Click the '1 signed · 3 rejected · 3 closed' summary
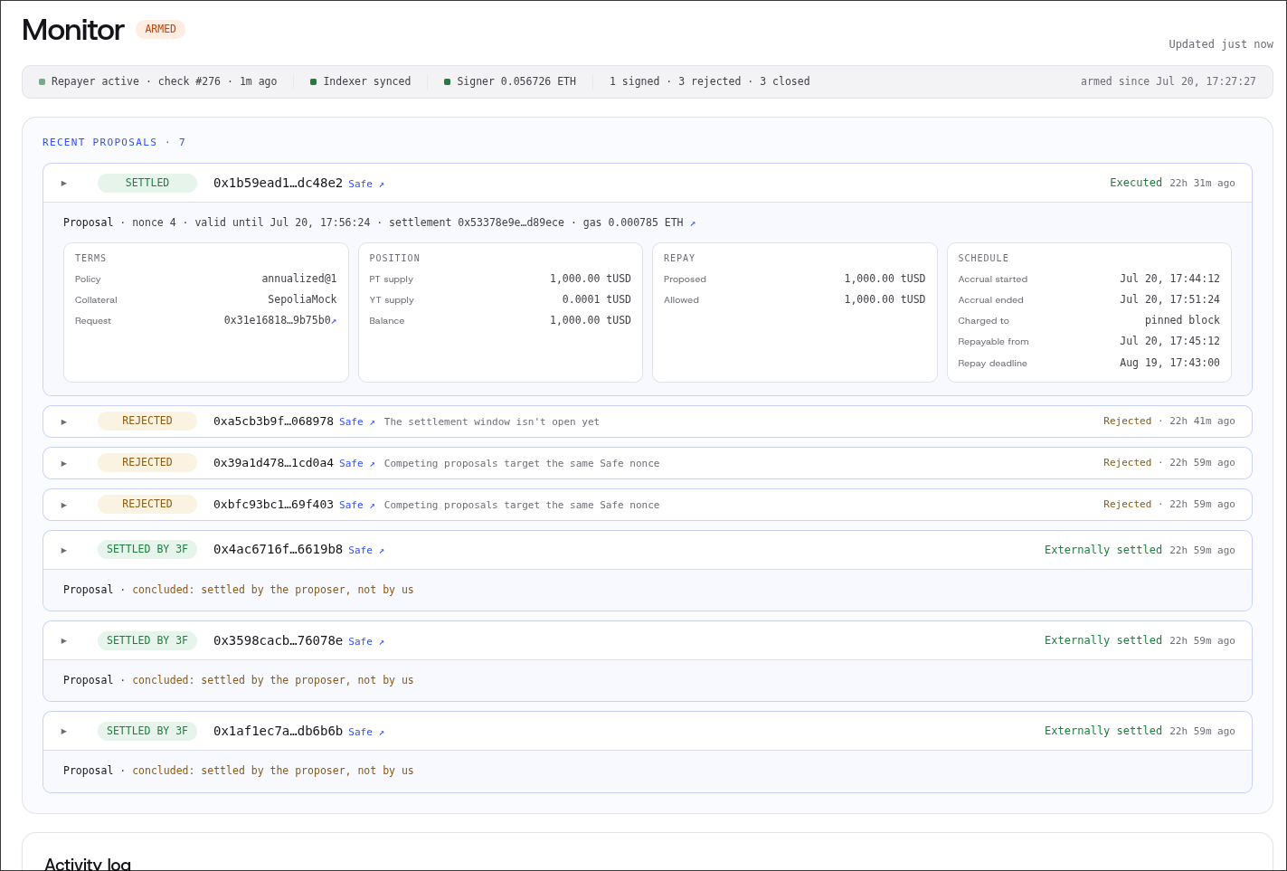 click(710, 81)
